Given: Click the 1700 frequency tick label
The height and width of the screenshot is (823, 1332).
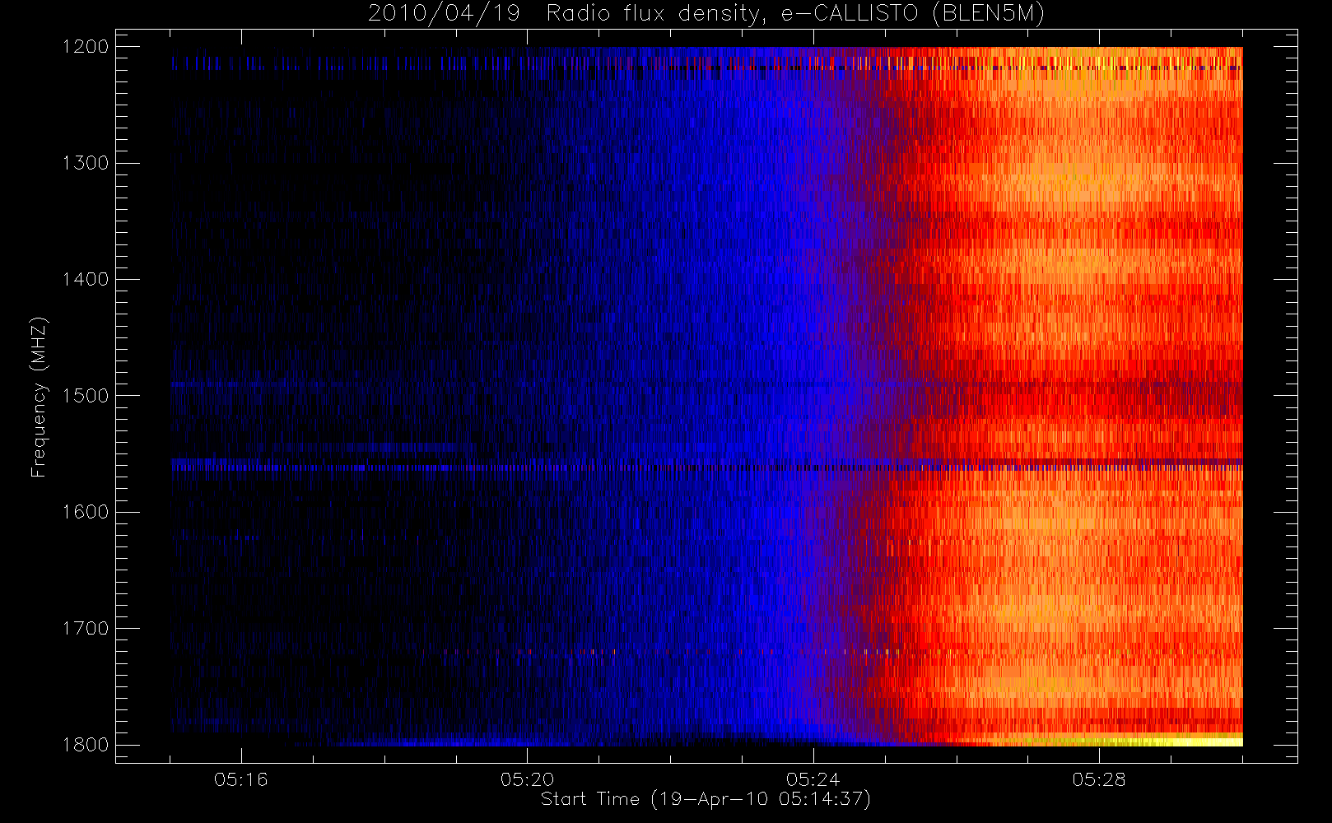Looking at the screenshot, I should click(86, 629).
